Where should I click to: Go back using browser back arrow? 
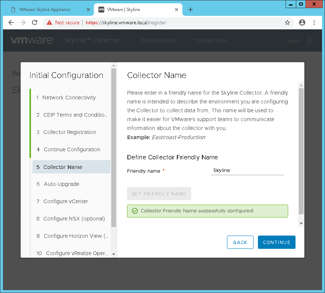click(11, 22)
